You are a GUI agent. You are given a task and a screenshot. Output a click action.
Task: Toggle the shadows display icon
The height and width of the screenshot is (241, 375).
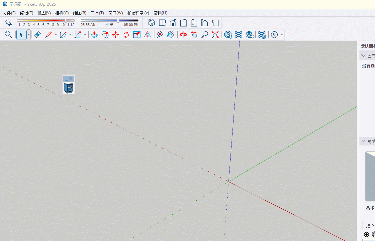click(8, 23)
